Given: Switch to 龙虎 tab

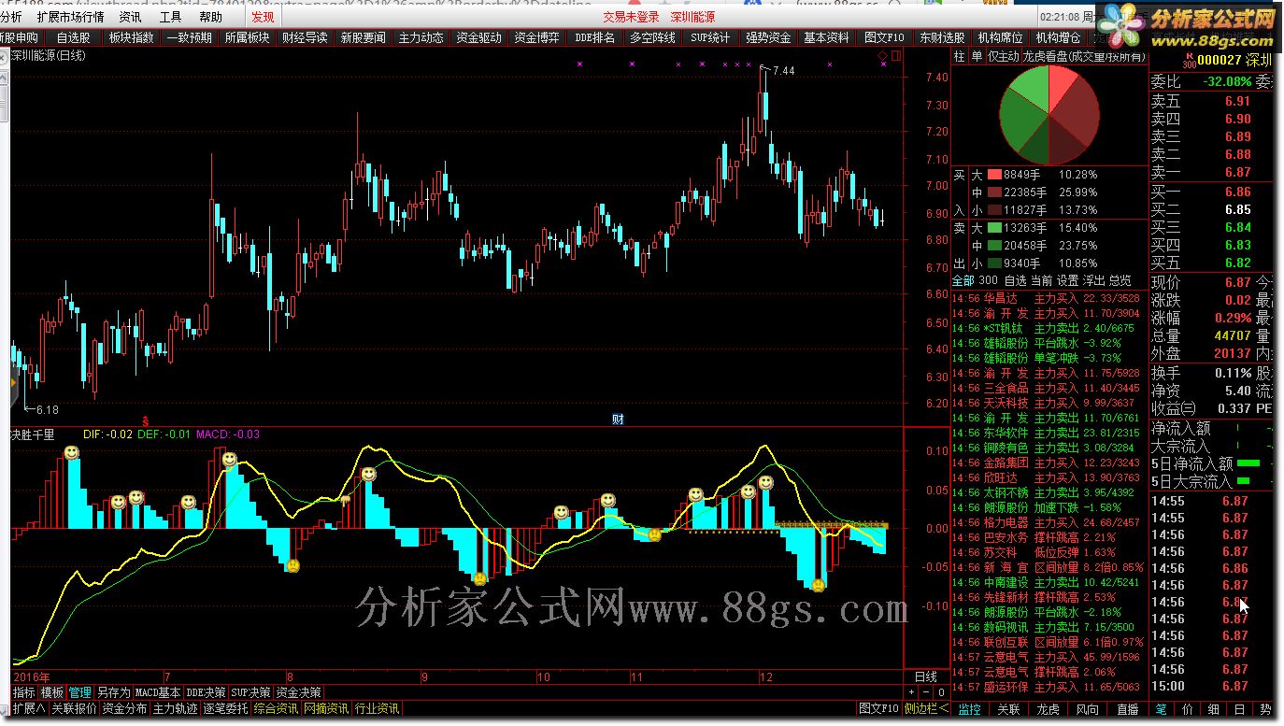Looking at the screenshot, I should [1049, 709].
